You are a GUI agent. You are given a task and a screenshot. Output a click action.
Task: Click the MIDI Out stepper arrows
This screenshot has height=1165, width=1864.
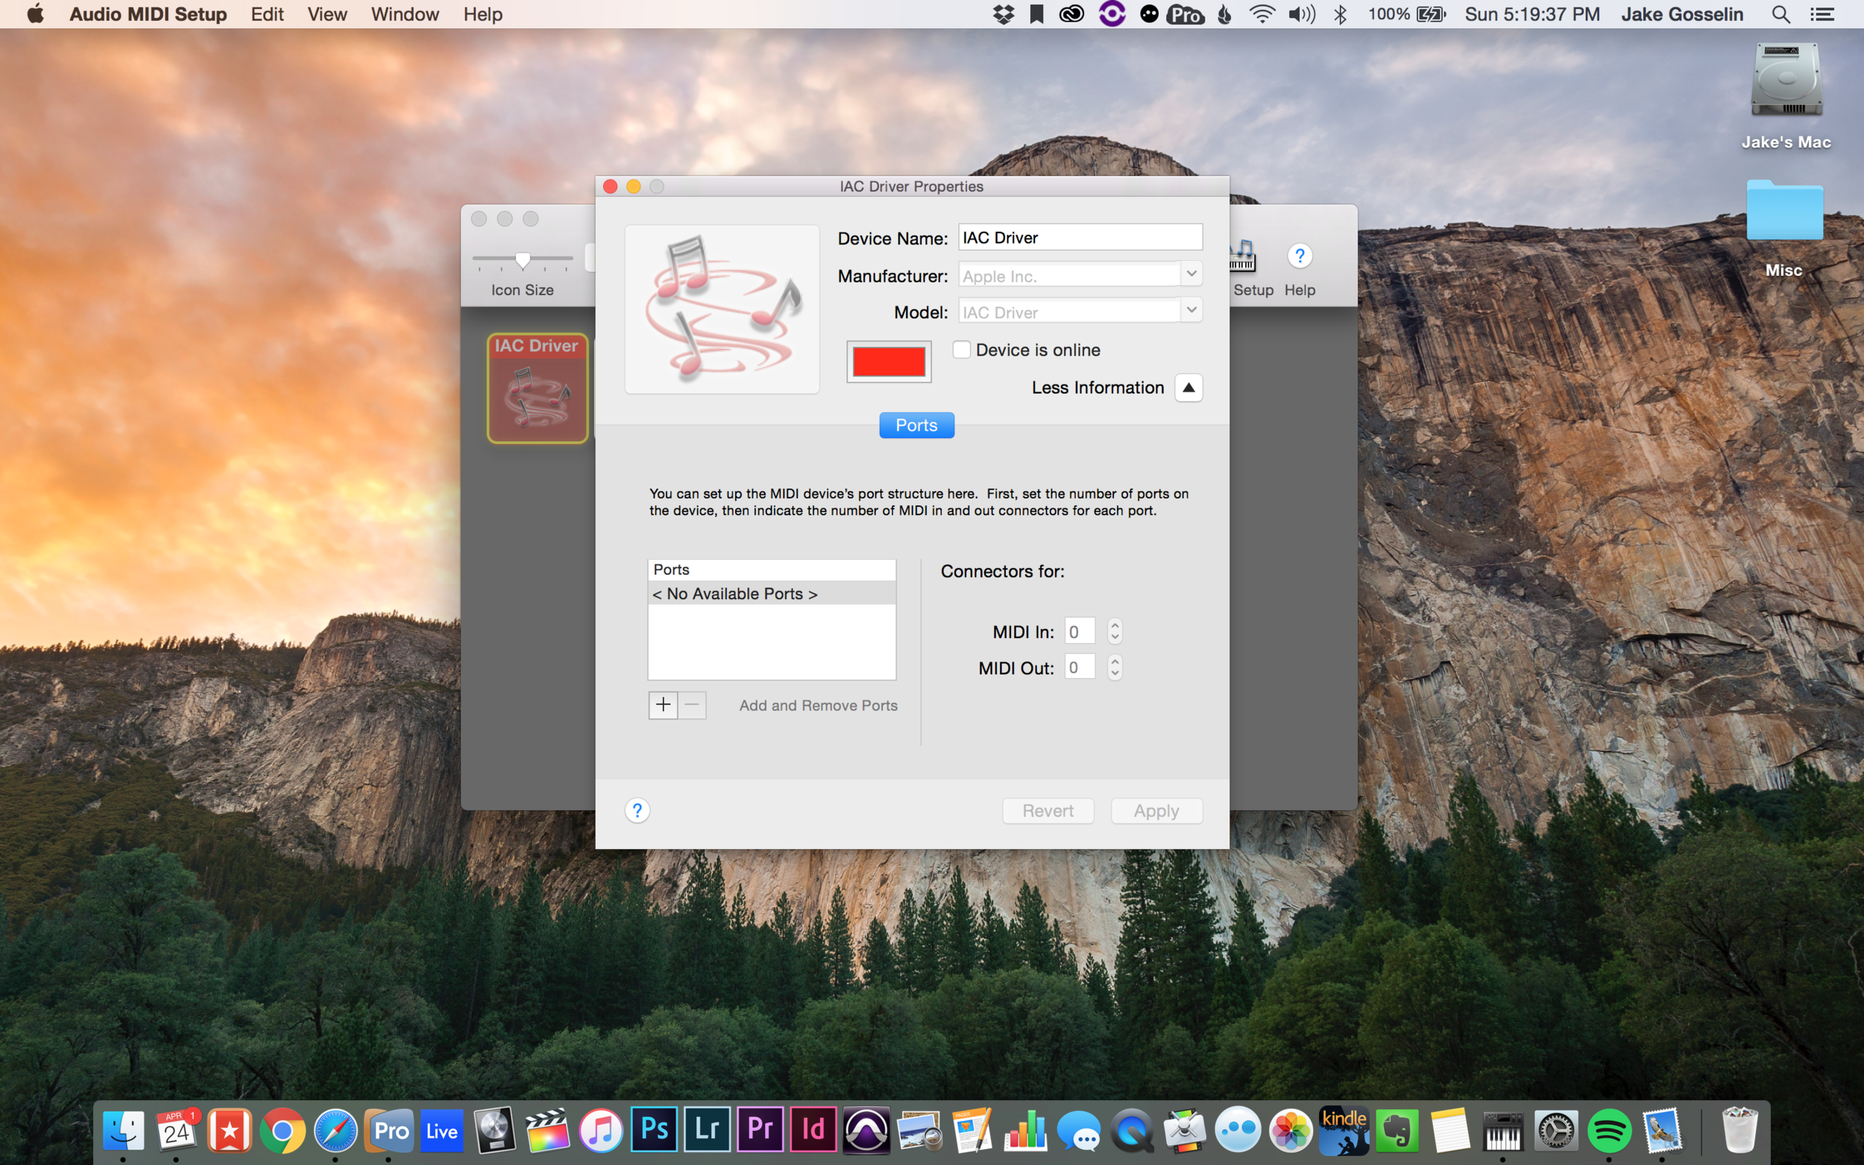(x=1115, y=667)
